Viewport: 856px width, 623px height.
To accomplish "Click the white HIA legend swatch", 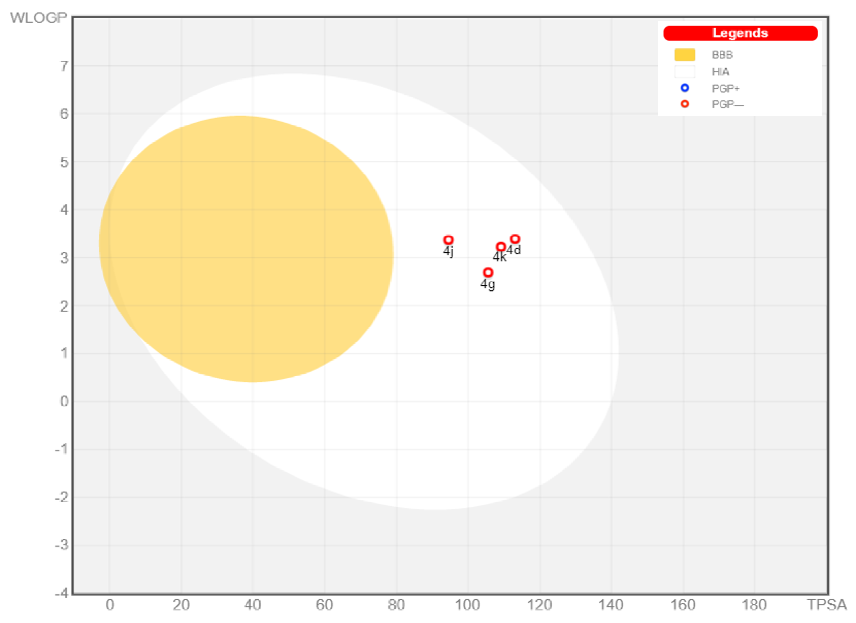I will point(684,71).
